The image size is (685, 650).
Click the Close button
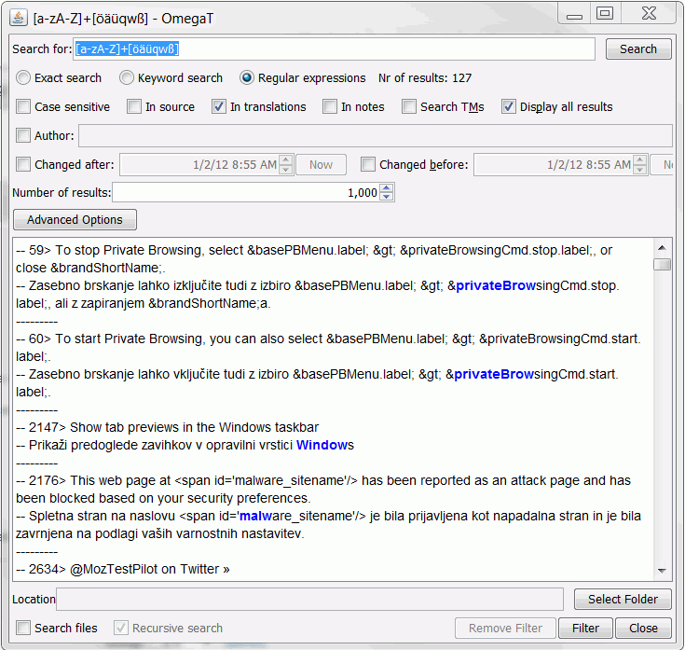tap(643, 629)
